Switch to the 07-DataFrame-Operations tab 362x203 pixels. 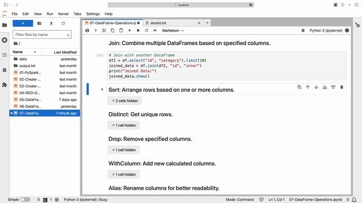tap(113, 23)
